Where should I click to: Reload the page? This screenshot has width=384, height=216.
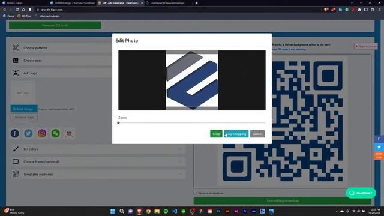coord(17,10)
